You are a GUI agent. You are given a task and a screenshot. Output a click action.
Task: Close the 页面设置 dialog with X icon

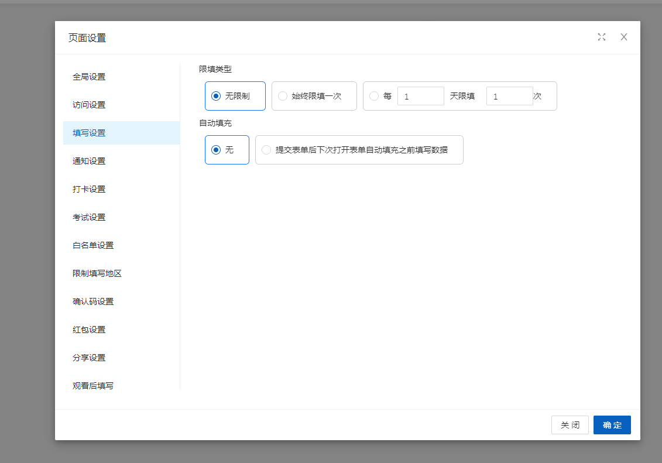[624, 37]
